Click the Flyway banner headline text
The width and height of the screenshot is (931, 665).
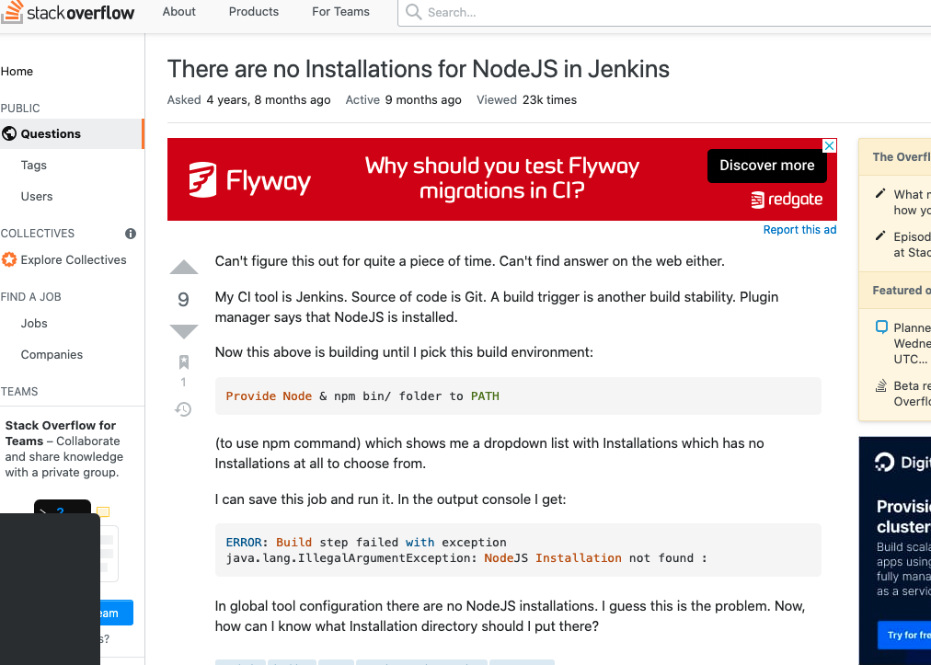pos(501,178)
